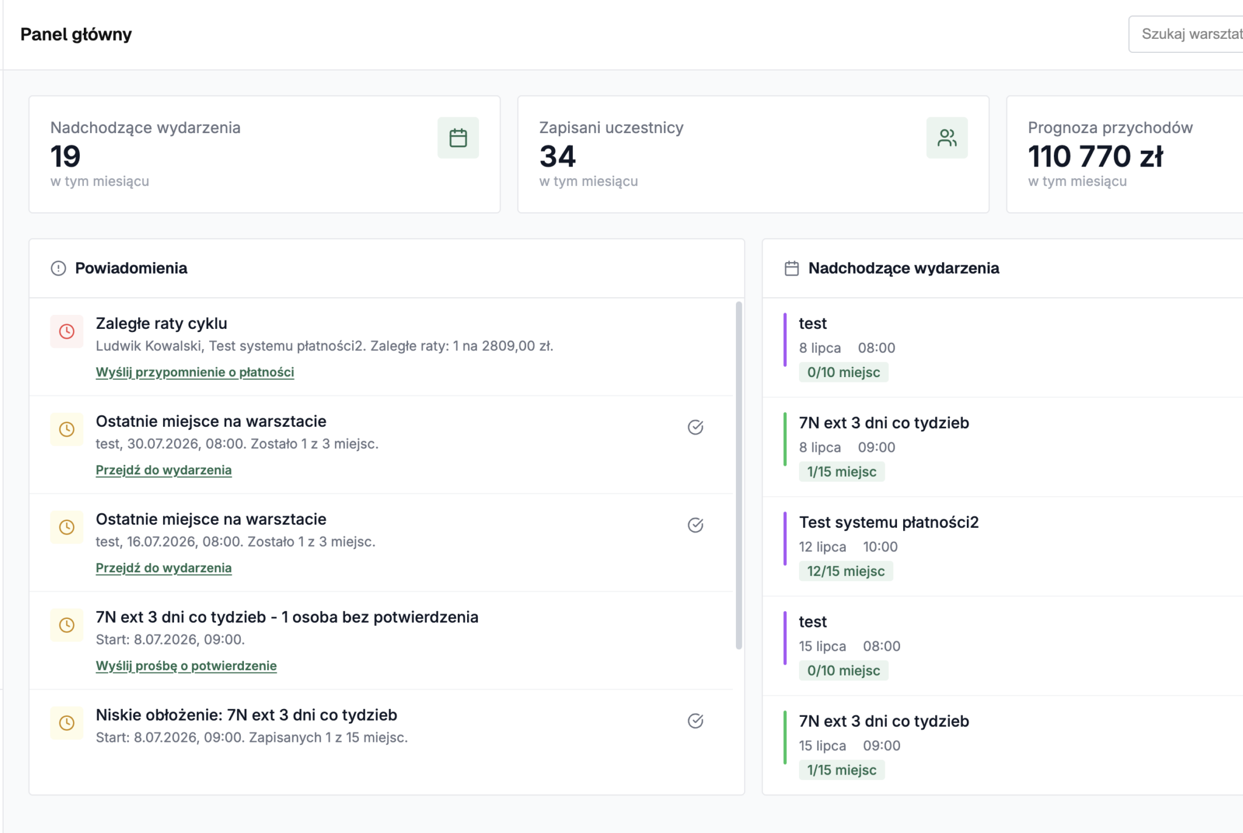Focus the Szukaj warsztat search field

[x=1186, y=34]
